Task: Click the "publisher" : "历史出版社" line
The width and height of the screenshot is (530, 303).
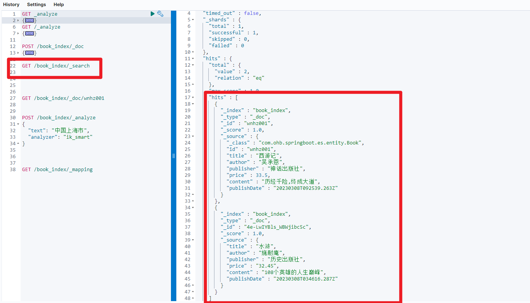Action: pos(266,259)
